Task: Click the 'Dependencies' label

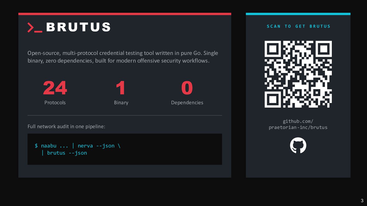Action: click(x=187, y=102)
